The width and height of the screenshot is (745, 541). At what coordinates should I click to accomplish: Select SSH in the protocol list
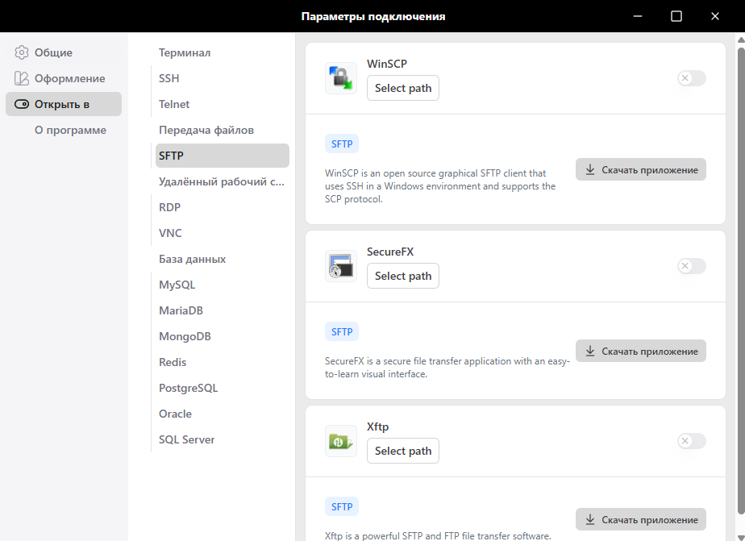point(222,78)
